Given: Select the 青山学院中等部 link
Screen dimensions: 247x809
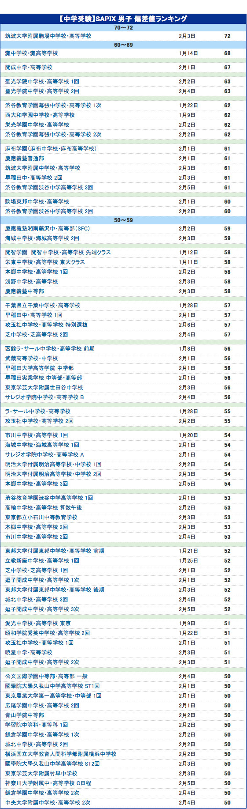Looking at the screenshot, I should point(25,715).
